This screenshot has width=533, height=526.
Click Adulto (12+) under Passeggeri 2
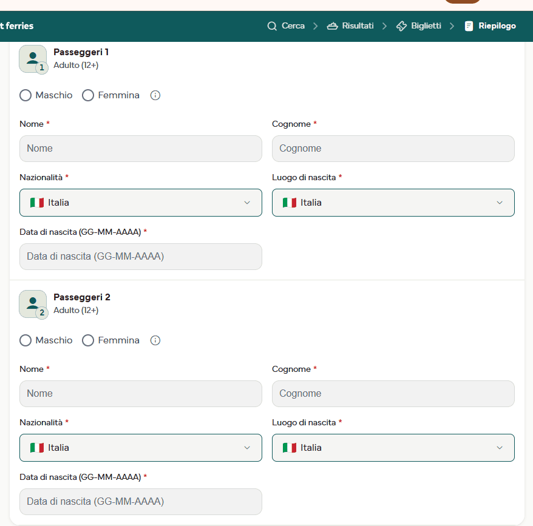(76, 310)
